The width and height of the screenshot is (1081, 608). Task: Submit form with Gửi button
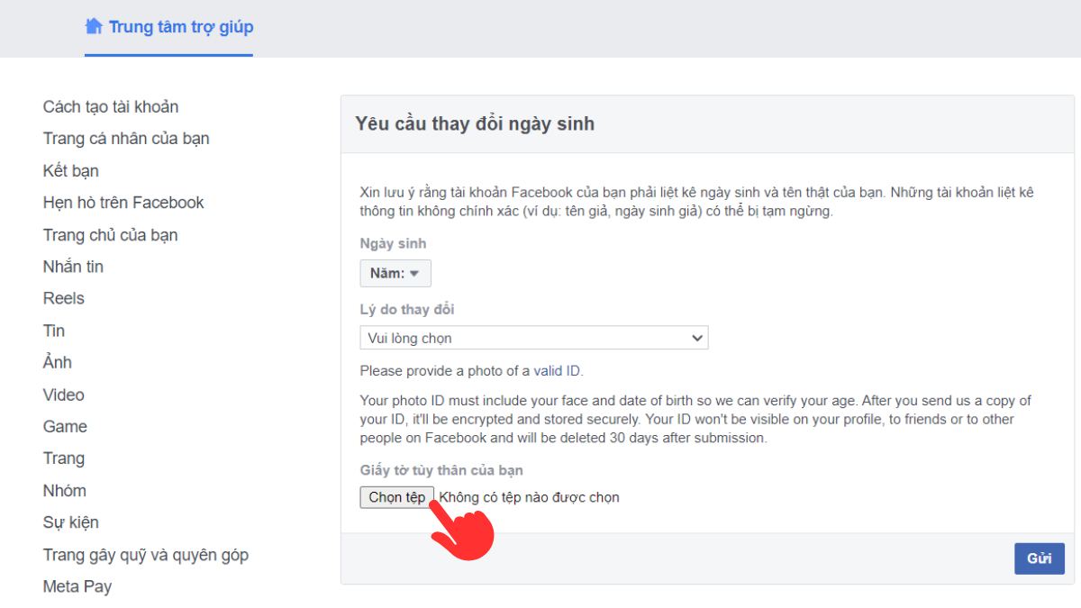(1040, 558)
